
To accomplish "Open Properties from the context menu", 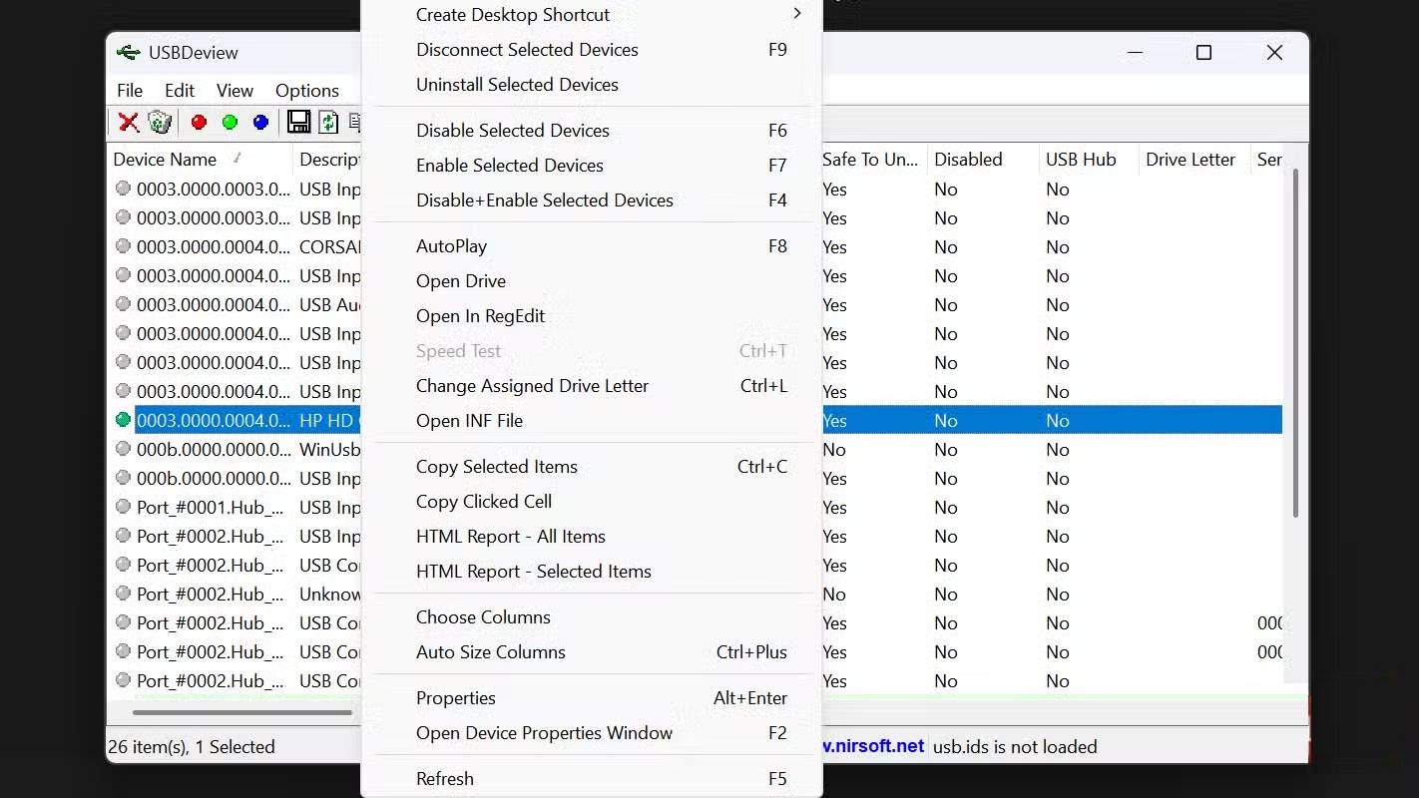I will 592,698.
